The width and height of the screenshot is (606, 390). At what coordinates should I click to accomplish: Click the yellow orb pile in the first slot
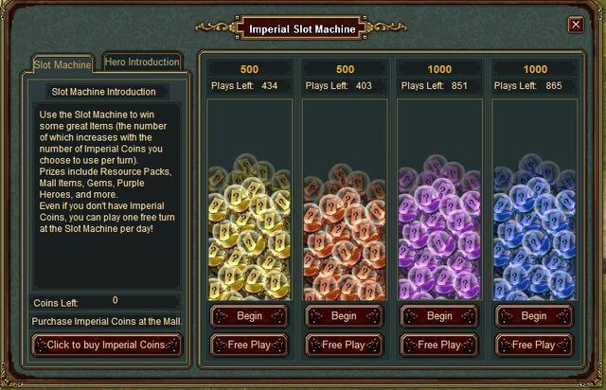pos(250,227)
